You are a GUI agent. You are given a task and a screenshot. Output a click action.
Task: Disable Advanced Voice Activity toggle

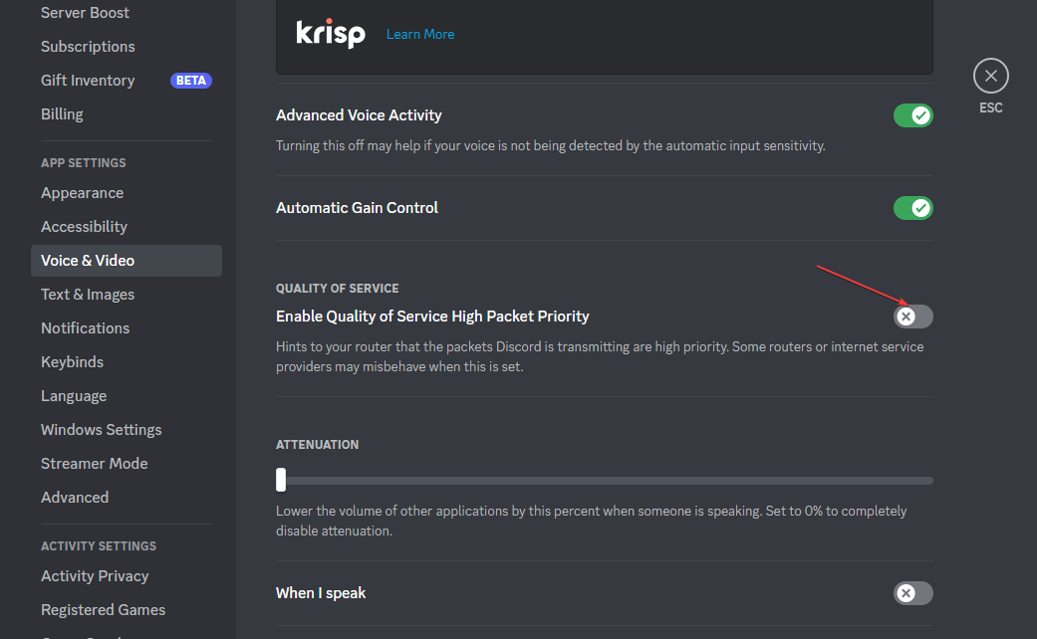point(912,115)
